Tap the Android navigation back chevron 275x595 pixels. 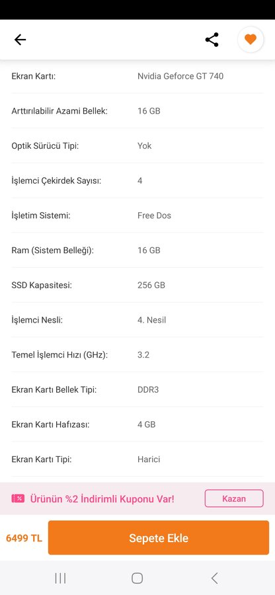point(214,578)
